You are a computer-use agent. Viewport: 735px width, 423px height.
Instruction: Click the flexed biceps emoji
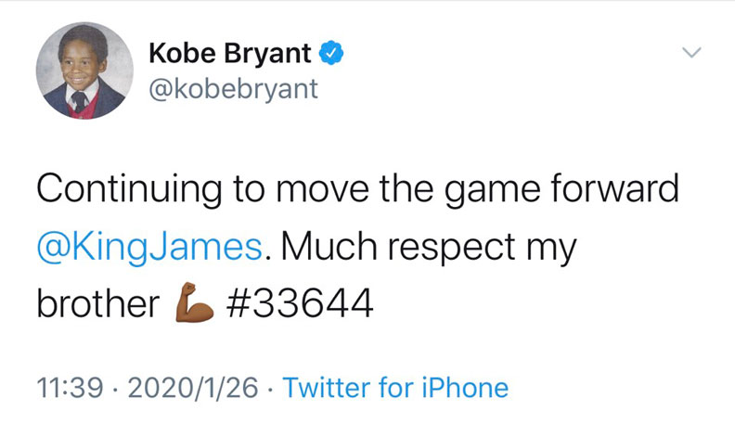click(189, 302)
